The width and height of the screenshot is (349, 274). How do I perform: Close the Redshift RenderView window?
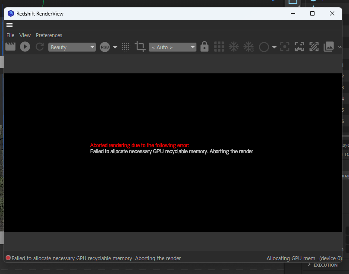[x=332, y=13]
